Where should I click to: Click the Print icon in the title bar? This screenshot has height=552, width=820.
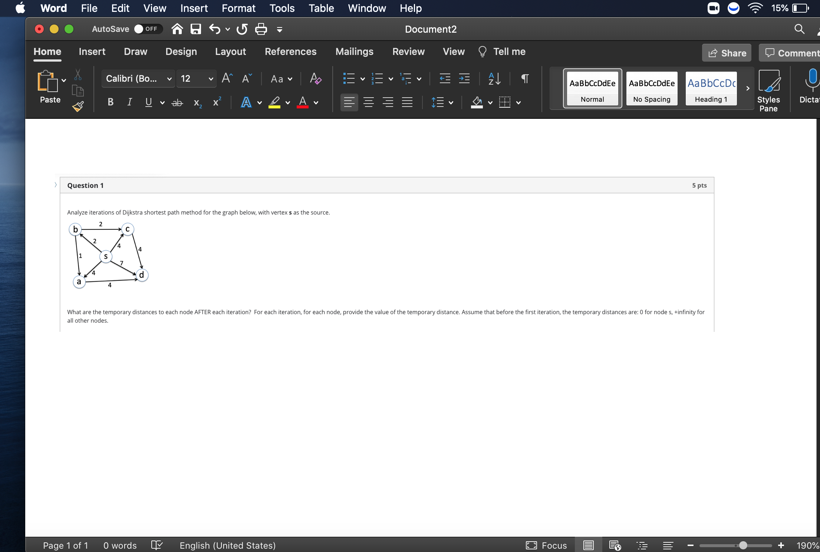(x=261, y=29)
